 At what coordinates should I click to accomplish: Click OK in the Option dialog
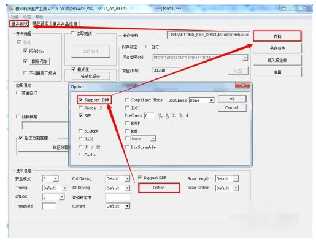[232, 99]
